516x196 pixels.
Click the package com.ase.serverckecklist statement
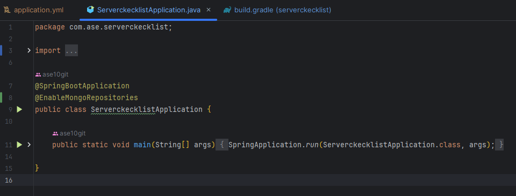pyautogui.click(x=104, y=27)
